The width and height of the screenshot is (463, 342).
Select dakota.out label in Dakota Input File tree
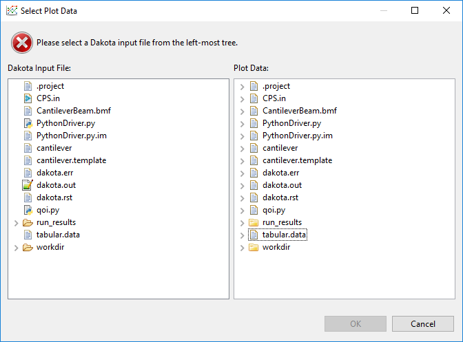56,185
